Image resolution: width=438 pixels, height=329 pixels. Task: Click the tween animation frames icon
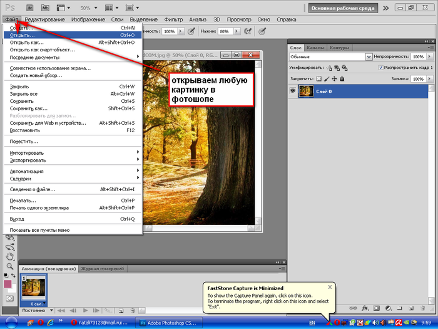click(107, 311)
